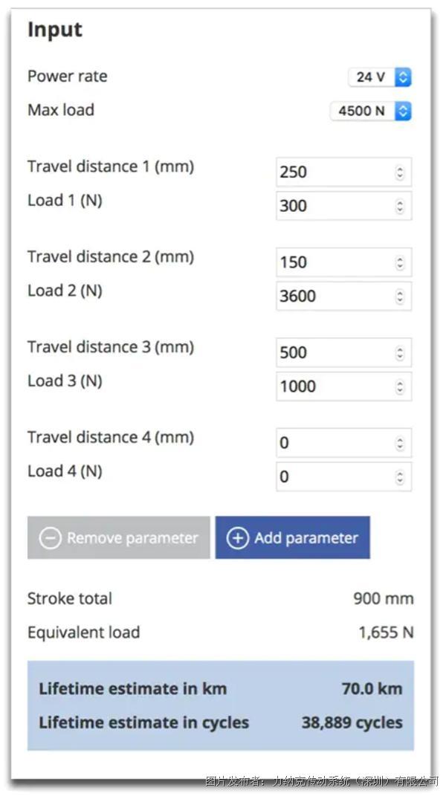Click the Load 2 stepper arrows

point(400,296)
